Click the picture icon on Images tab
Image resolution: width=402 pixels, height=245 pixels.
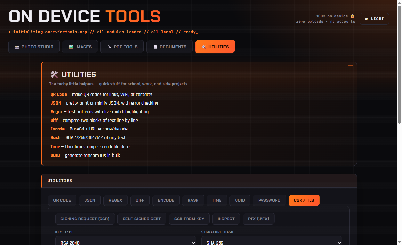coord(71,47)
